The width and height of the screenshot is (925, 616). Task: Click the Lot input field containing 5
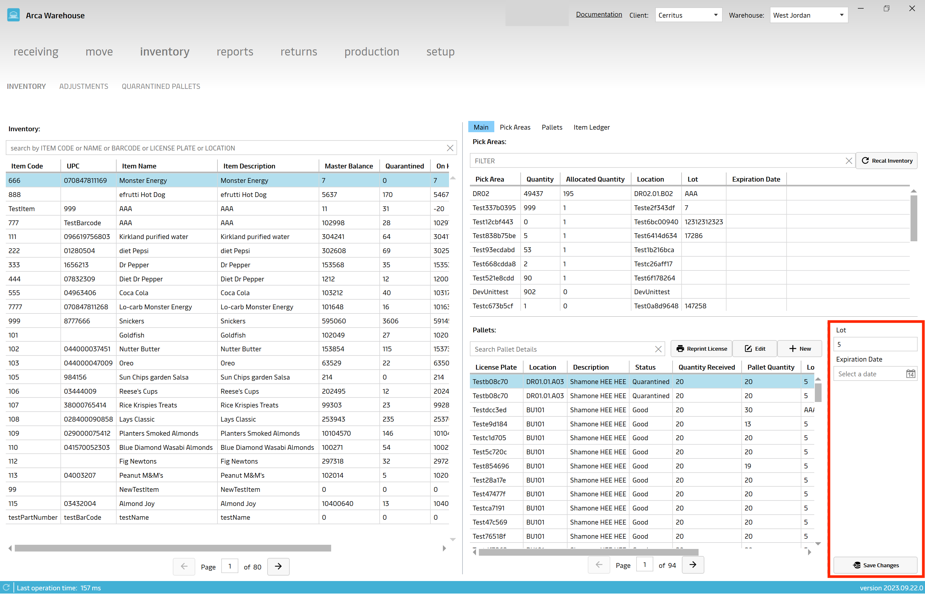tap(876, 344)
